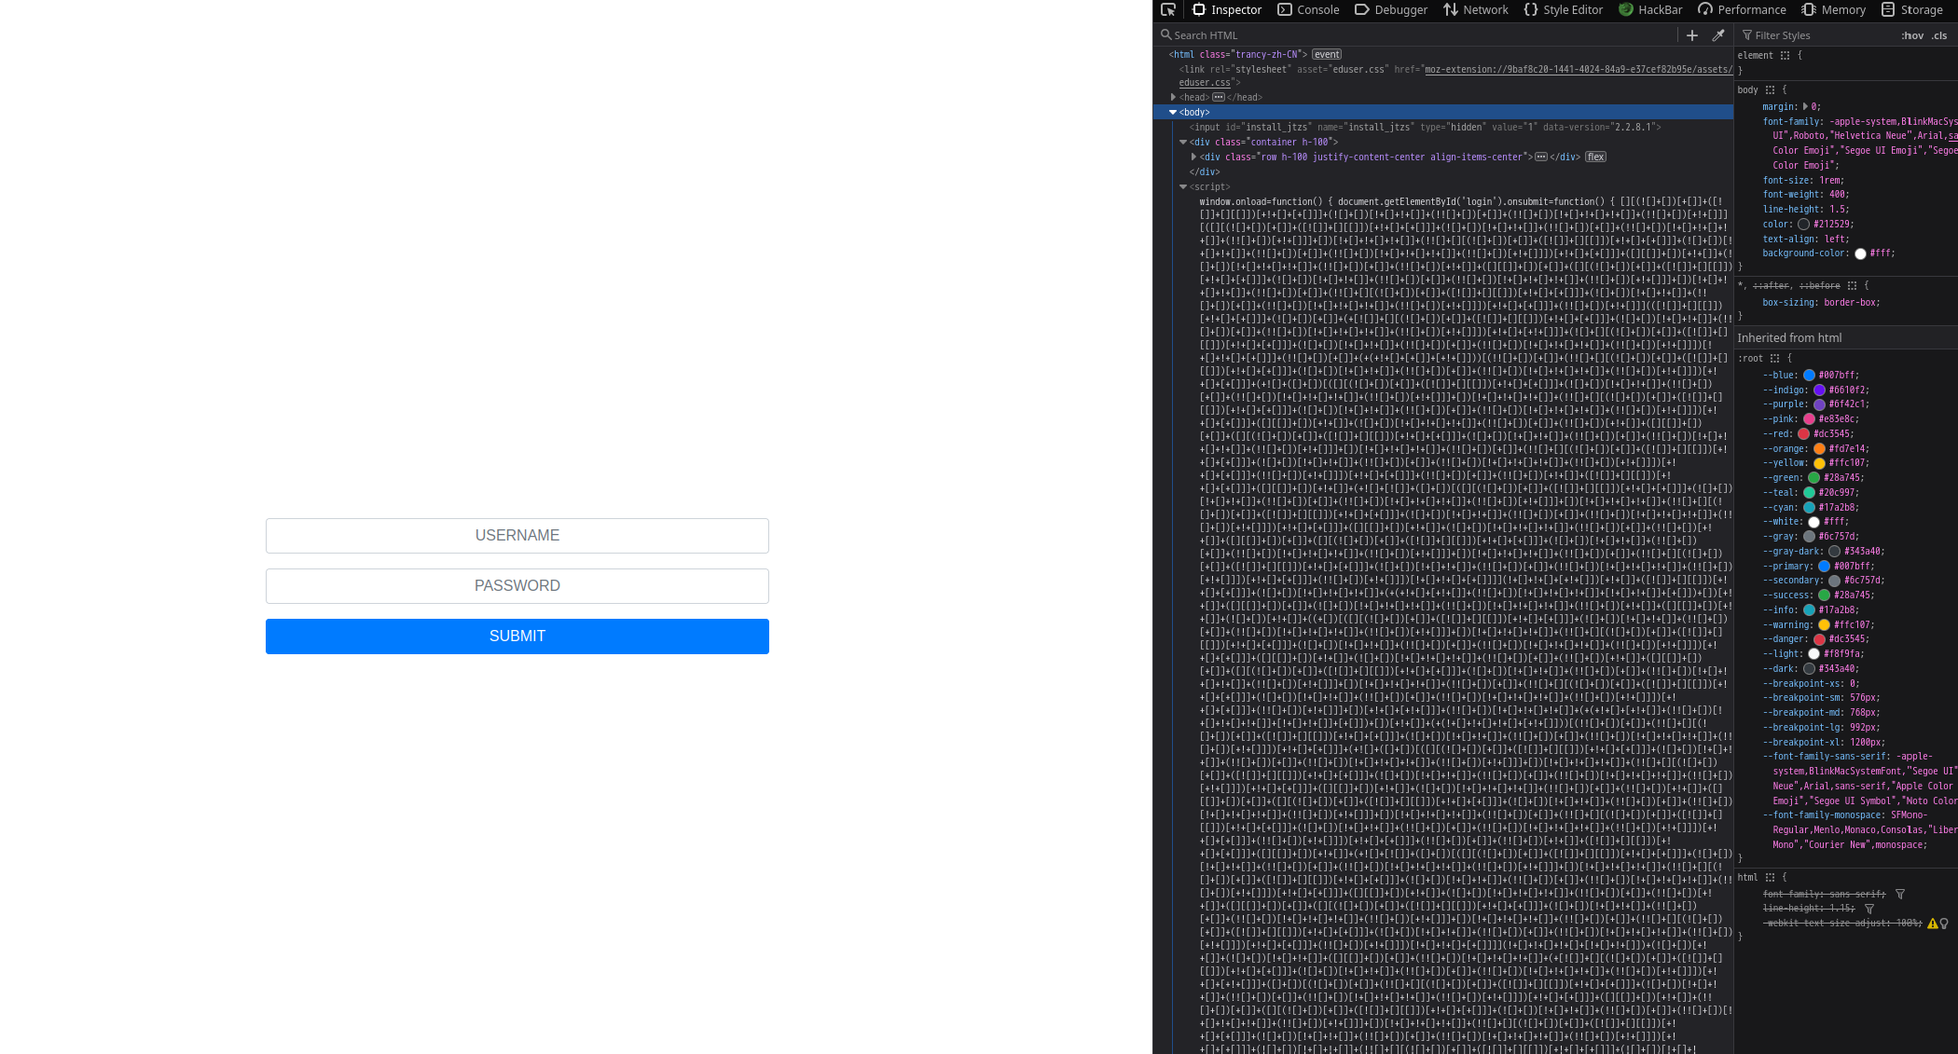Open the --pink color swatch
This screenshot has width=1958, height=1054.
[1809, 419]
